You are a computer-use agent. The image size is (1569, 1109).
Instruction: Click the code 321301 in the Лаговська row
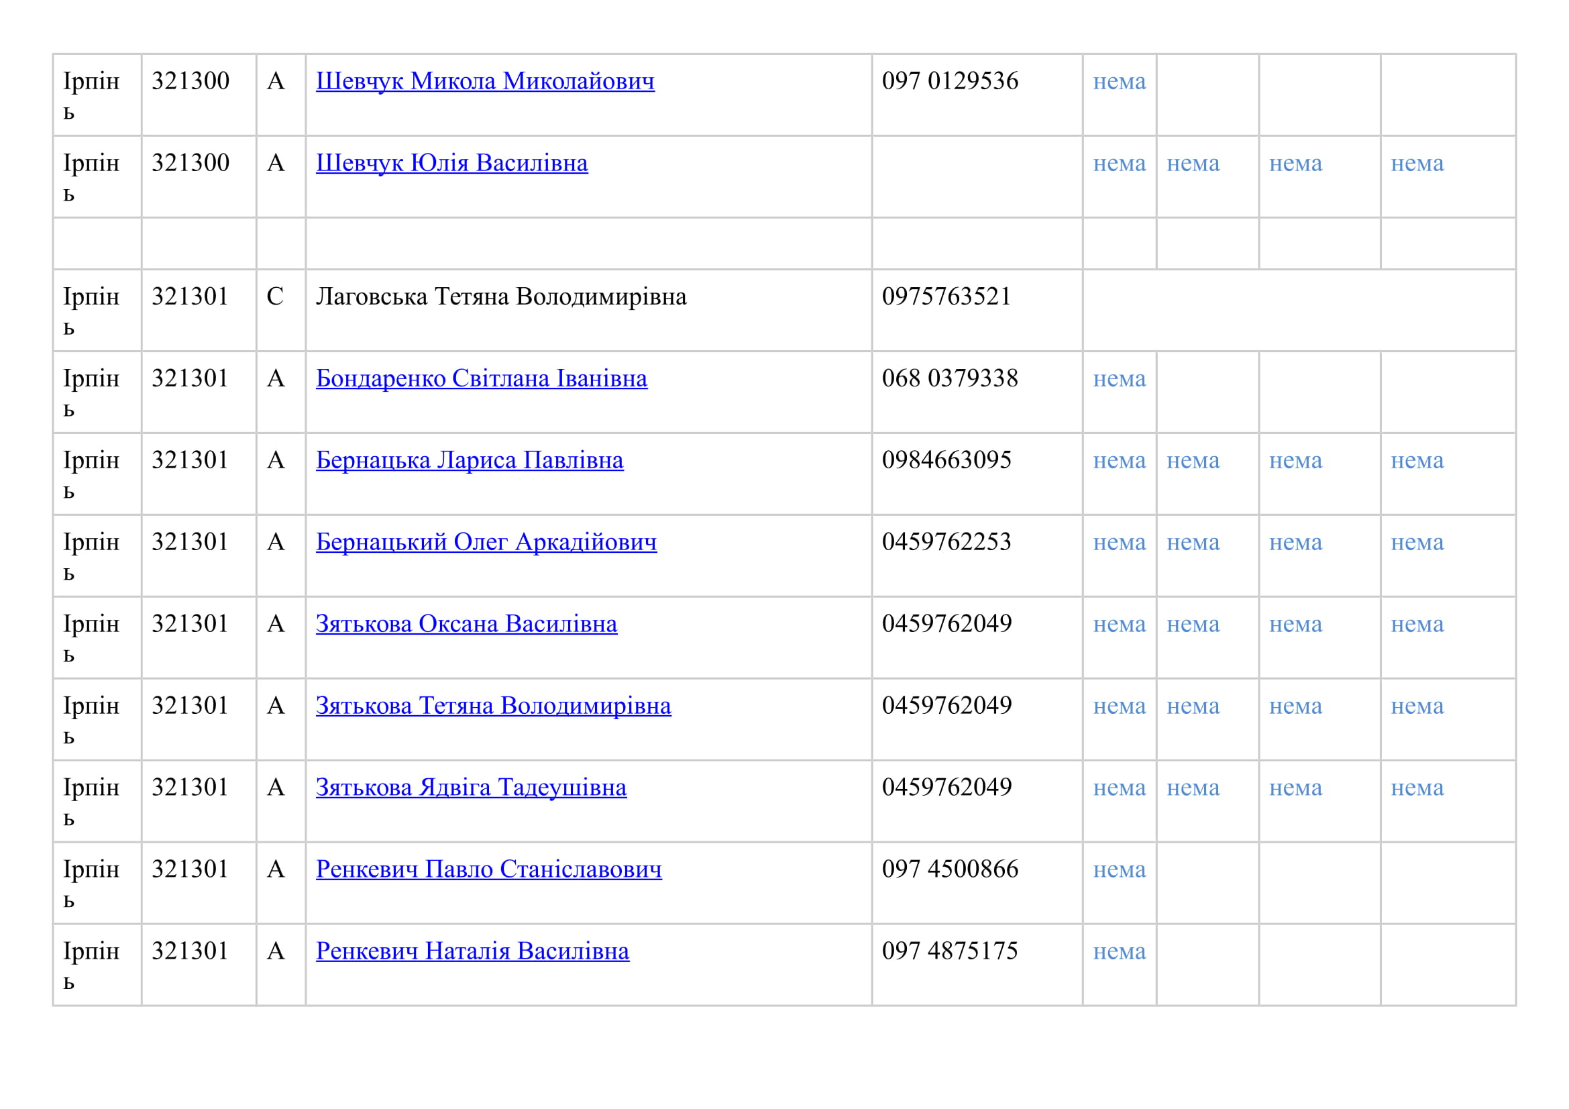click(x=190, y=297)
